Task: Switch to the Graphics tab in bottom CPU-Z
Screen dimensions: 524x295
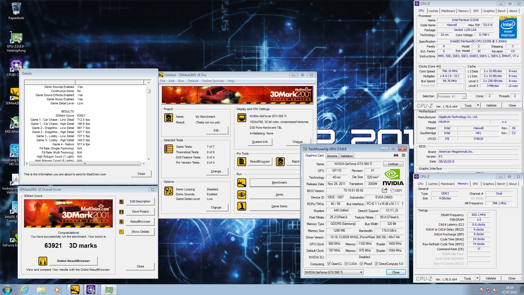Action: [x=488, y=184]
